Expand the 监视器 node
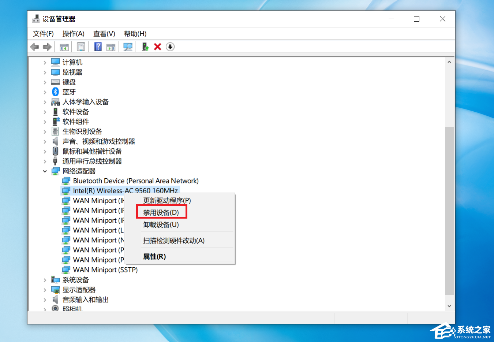The image size is (494, 342). coord(45,73)
